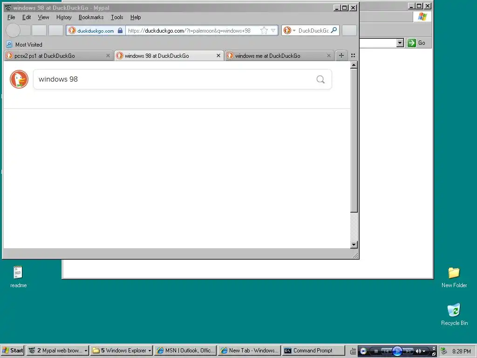The width and height of the screenshot is (477, 358).
Task: Open the Edit menu
Action: [27, 17]
